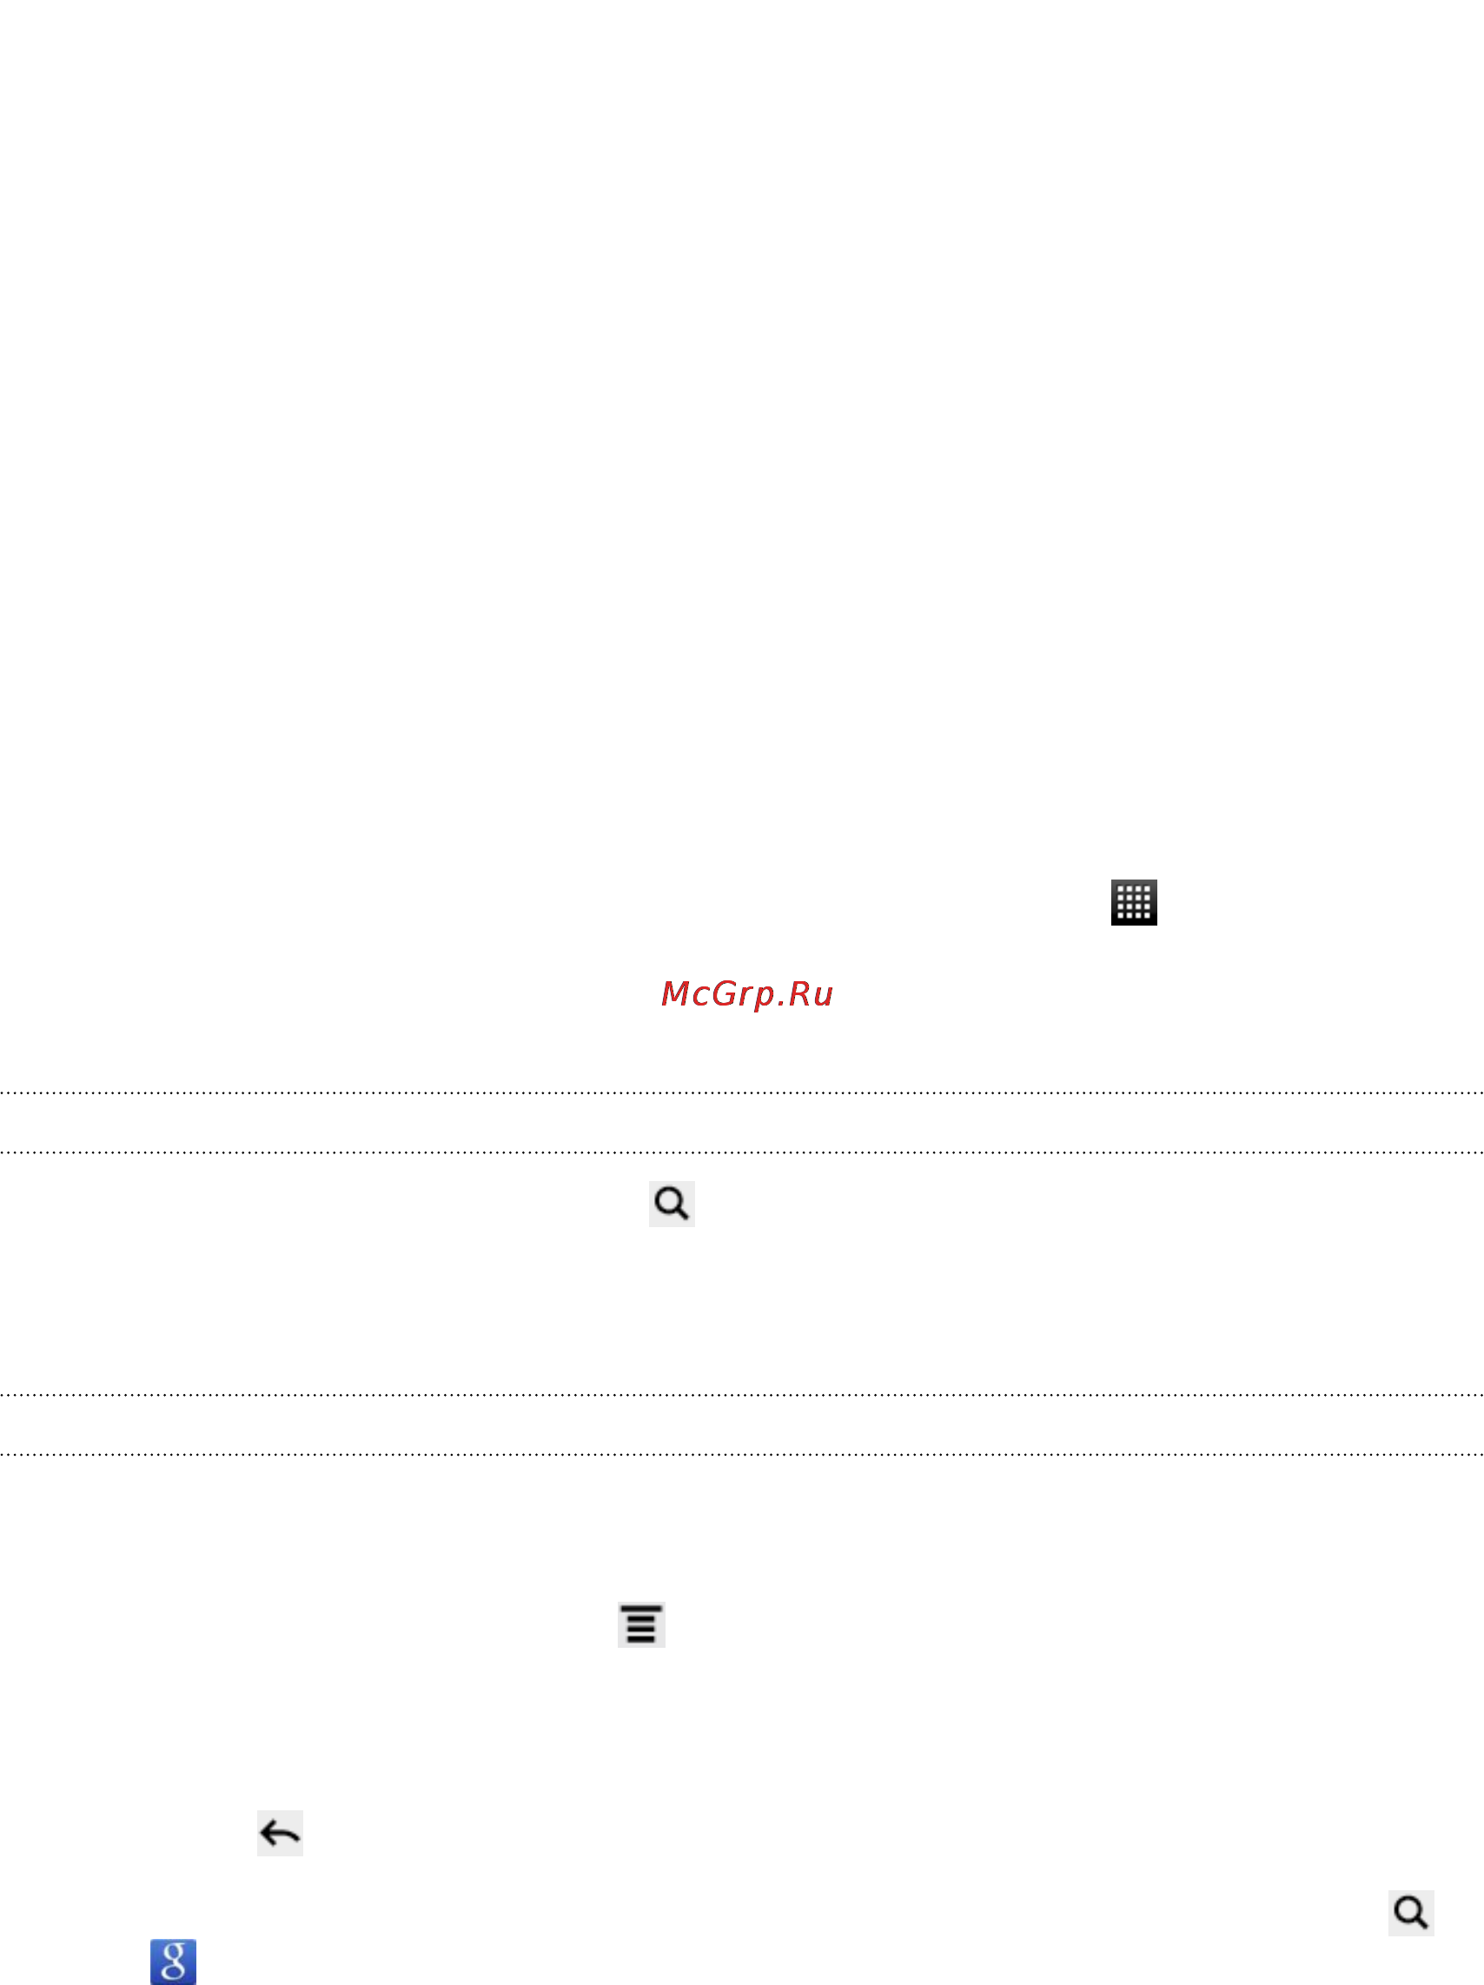
Task: Click the topmost dotted divider line
Action: [742, 1093]
